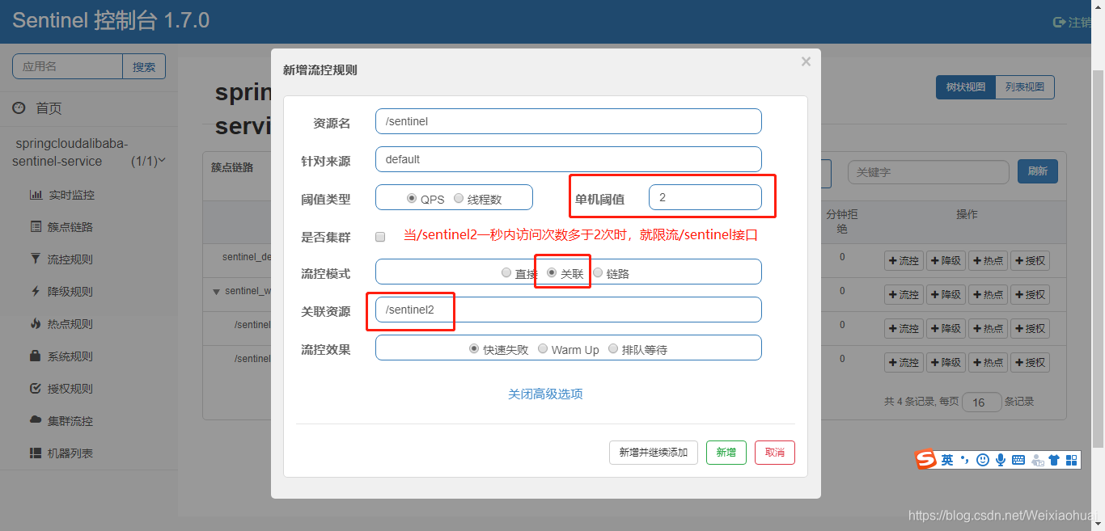Click the green 新增 button
Screen dimensions: 1105x531
(726, 453)
